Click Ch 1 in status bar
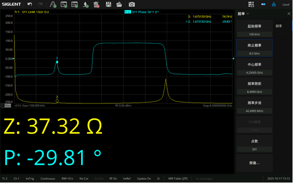 (16, 179)
